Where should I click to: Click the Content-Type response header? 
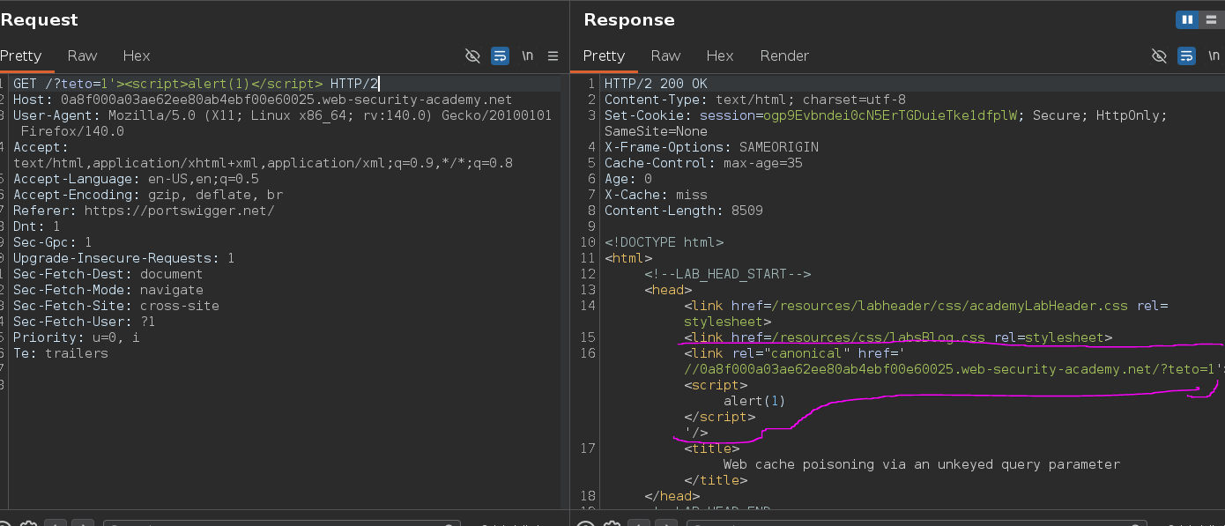(x=755, y=100)
